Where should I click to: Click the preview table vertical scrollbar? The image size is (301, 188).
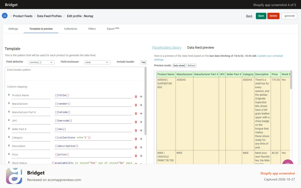click(291, 80)
